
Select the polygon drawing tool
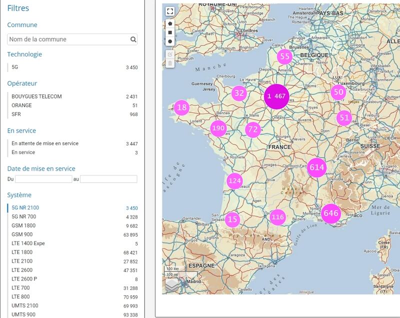click(x=170, y=23)
